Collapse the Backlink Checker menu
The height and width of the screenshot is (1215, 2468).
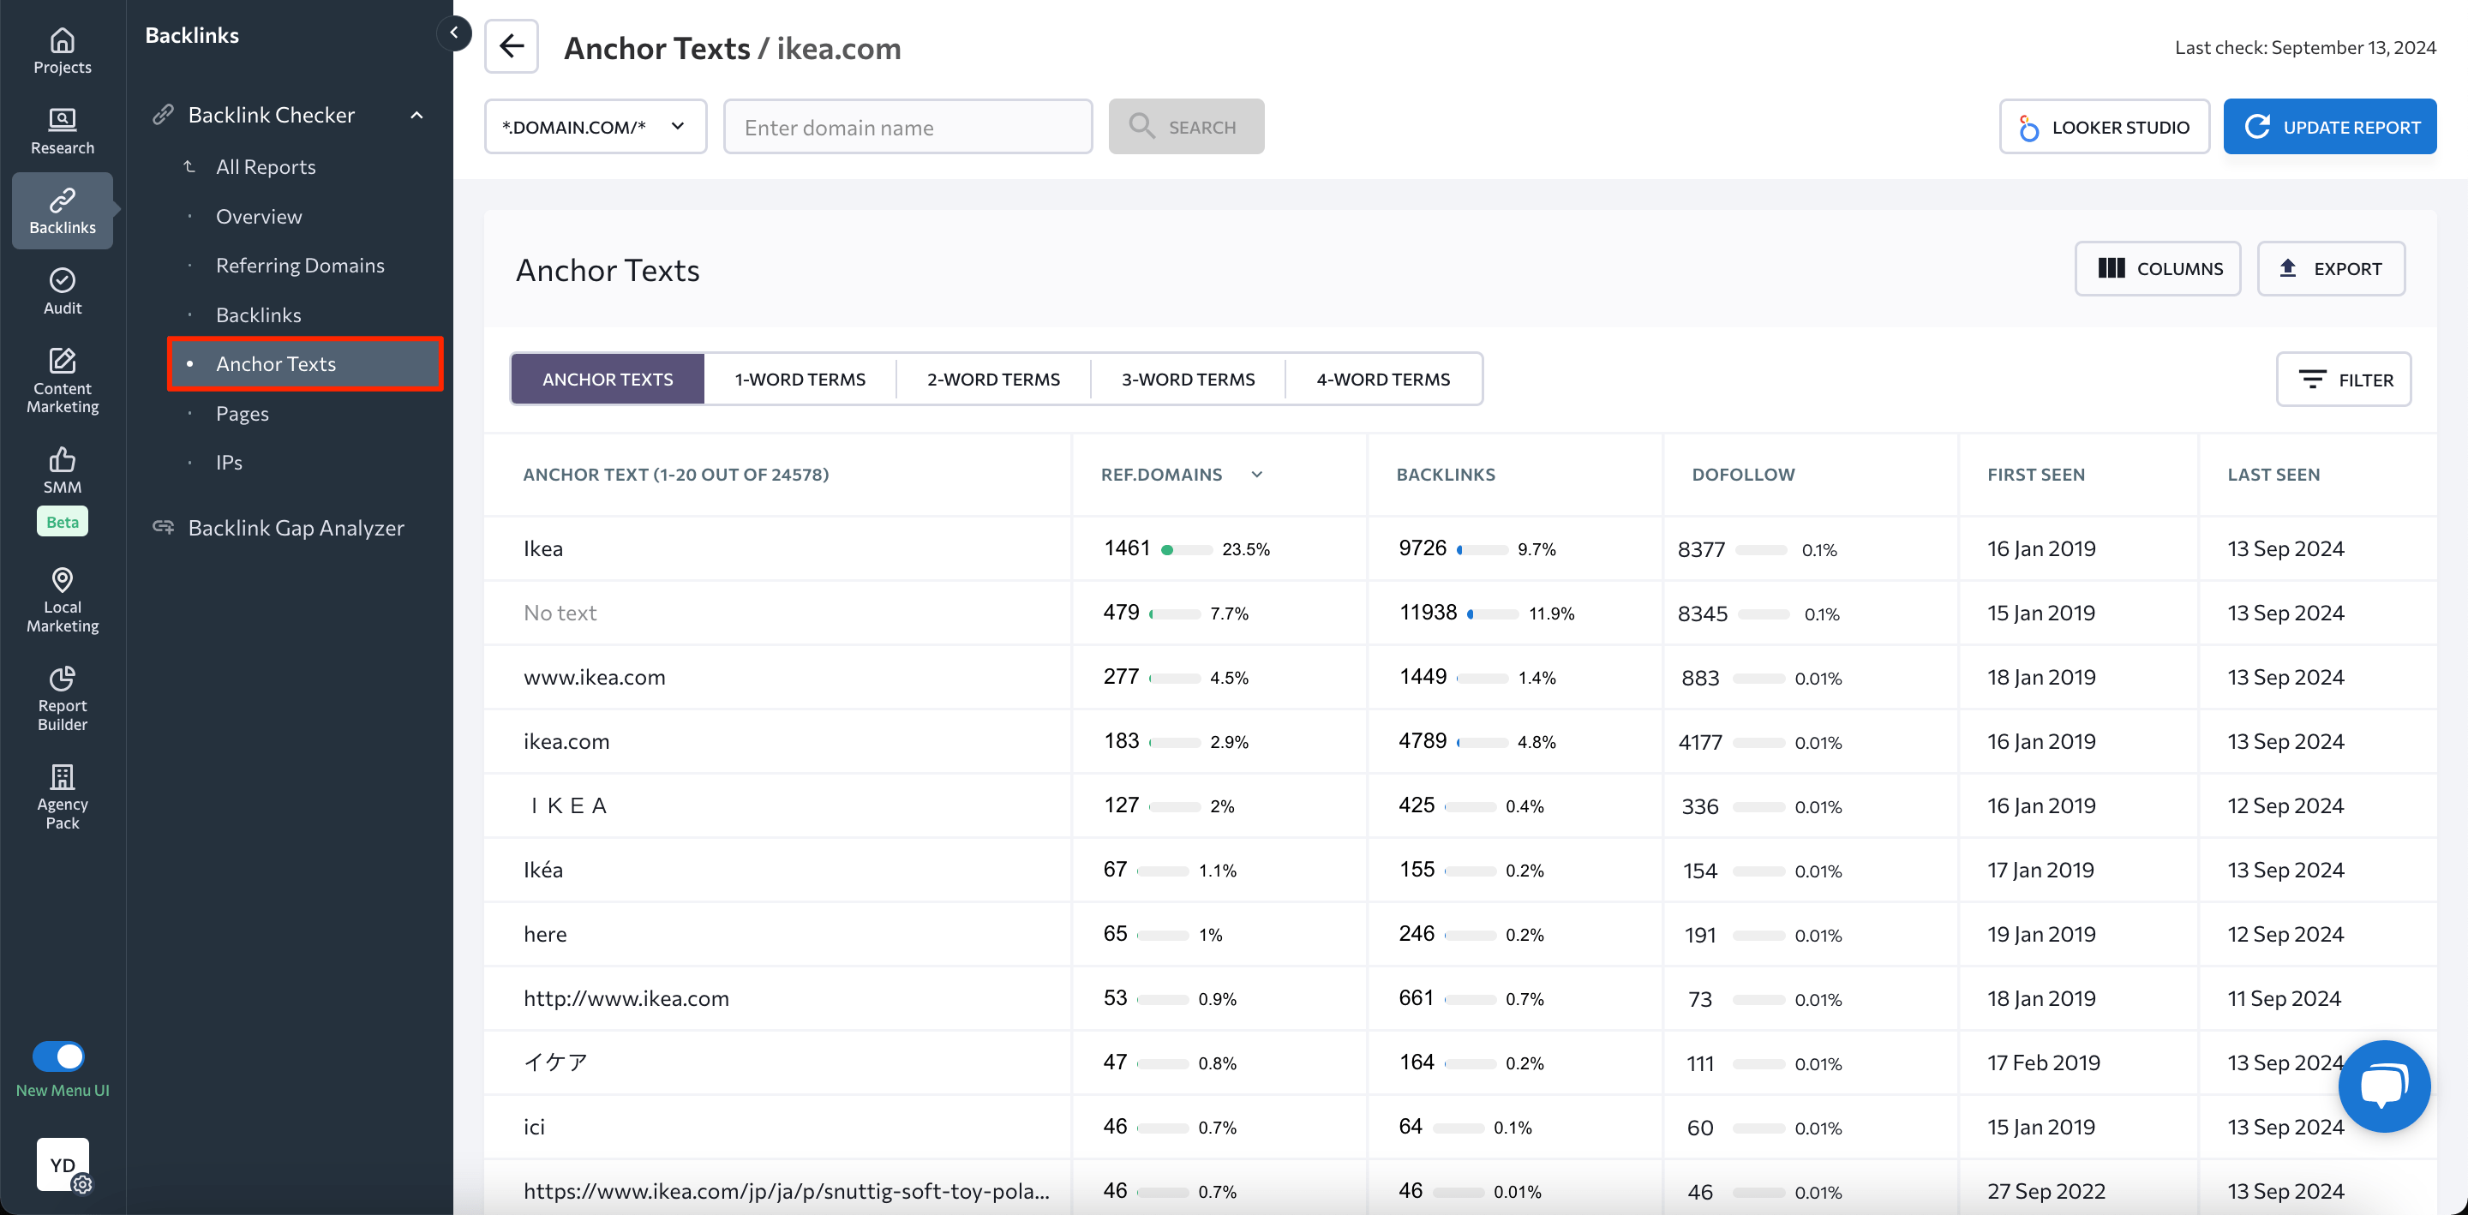(416, 115)
